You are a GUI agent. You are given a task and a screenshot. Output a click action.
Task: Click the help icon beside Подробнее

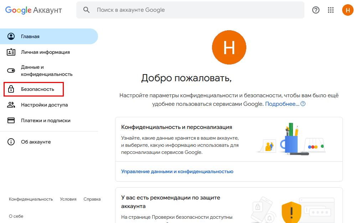303,104
